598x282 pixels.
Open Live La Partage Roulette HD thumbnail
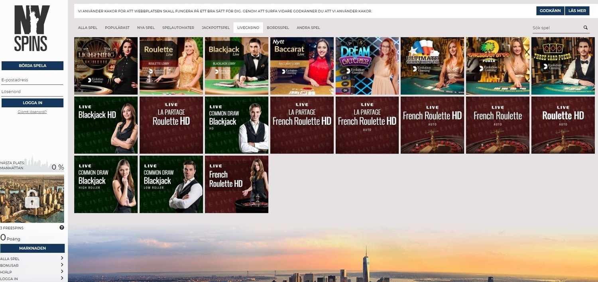click(171, 125)
